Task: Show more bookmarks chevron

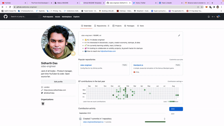Action: [221, 11]
